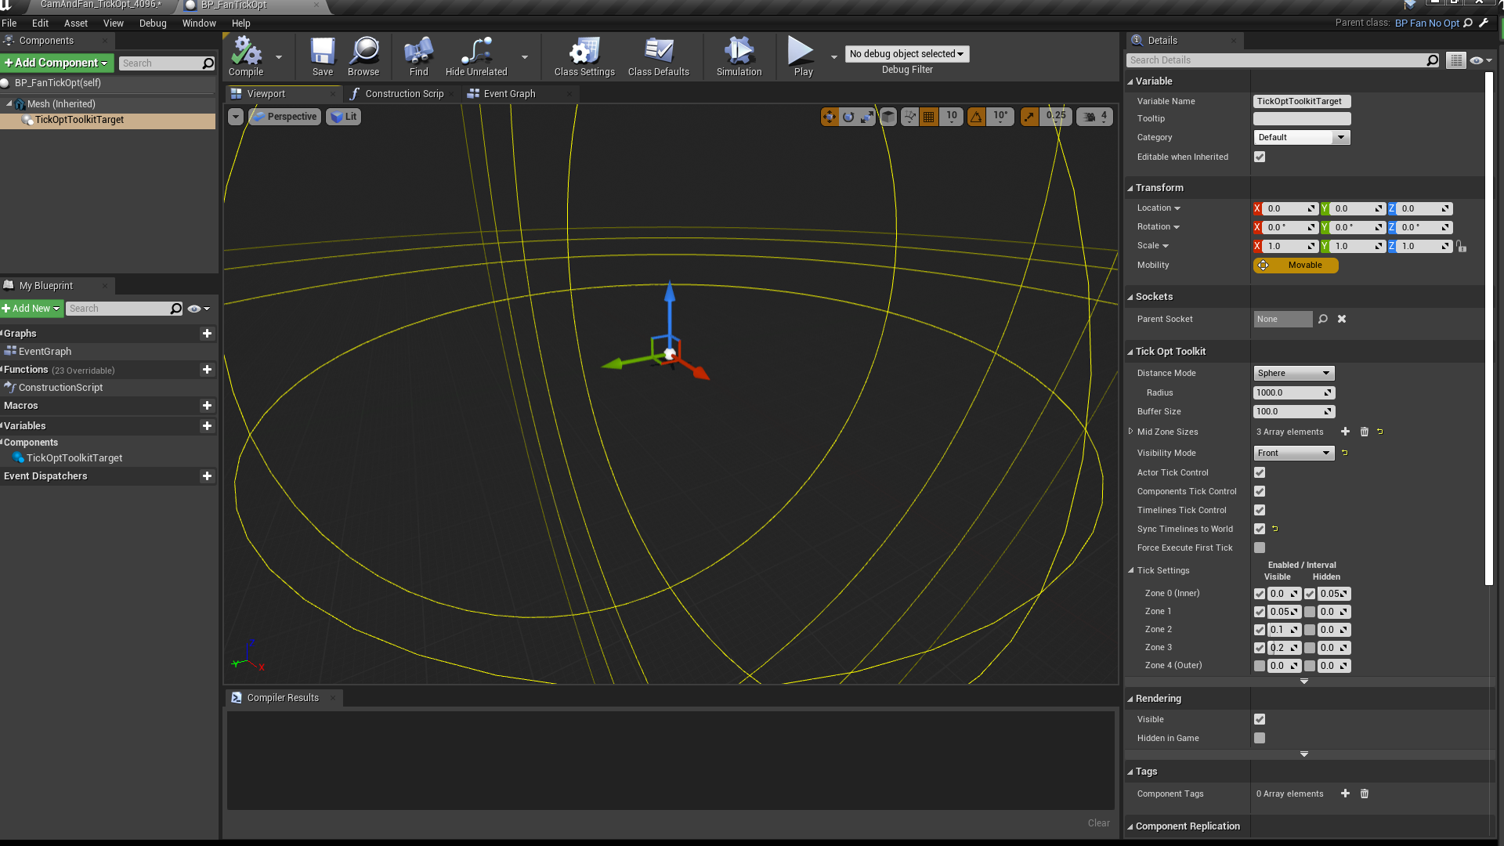Click the Add Component button
This screenshot has height=846, width=1504.
(x=55, y=63)
